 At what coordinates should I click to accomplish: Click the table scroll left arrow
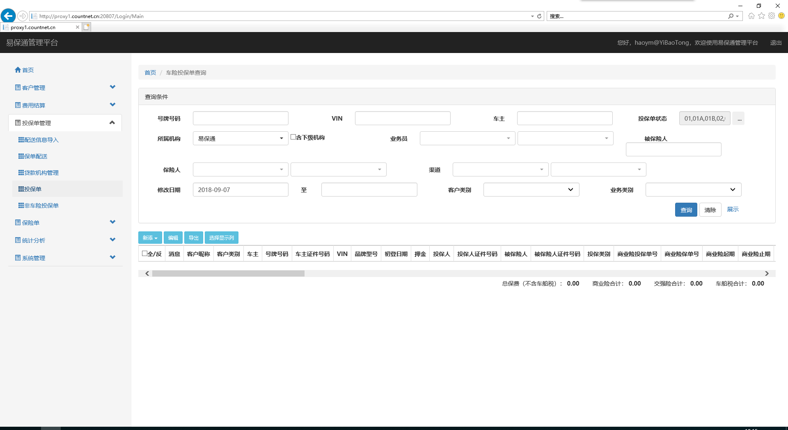[x=147, y=273]
